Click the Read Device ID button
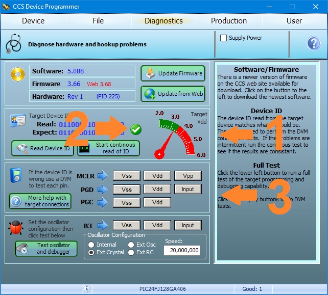Screen dimensions: 328x295 point(43,148)
